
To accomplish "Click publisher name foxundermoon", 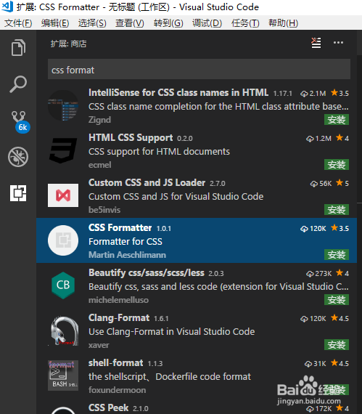I will pyautogui.click(x=117, y=390).
